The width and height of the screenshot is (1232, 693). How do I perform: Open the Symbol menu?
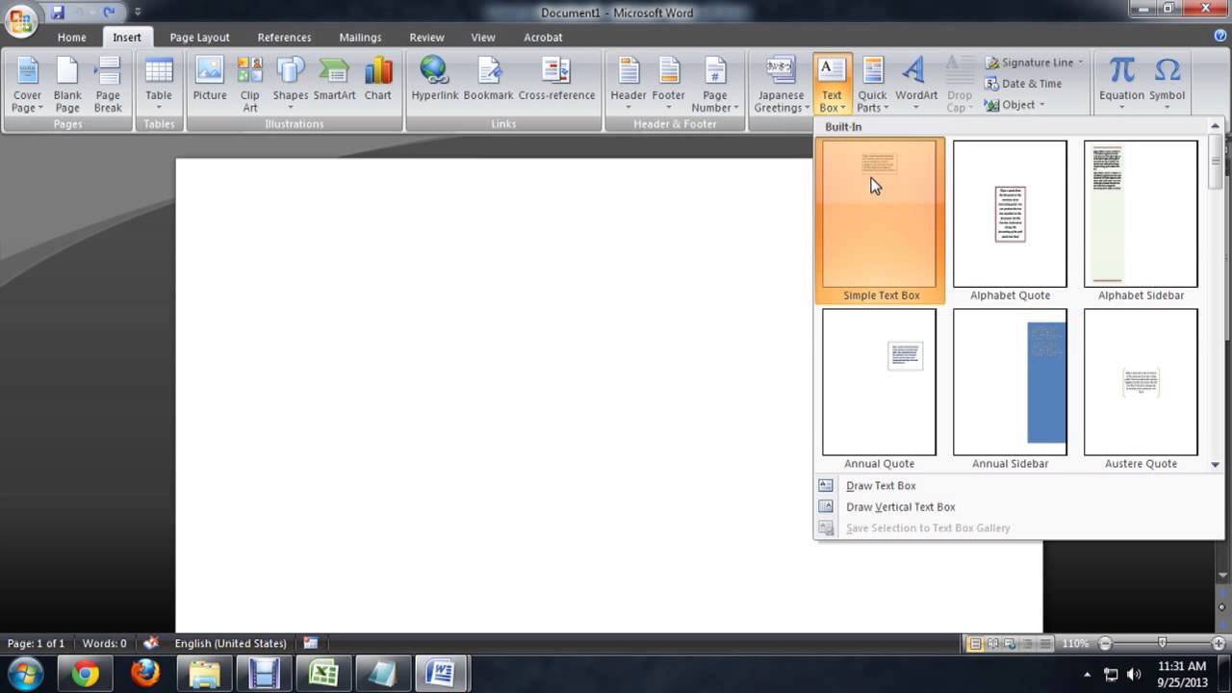tap(1167, 85)
